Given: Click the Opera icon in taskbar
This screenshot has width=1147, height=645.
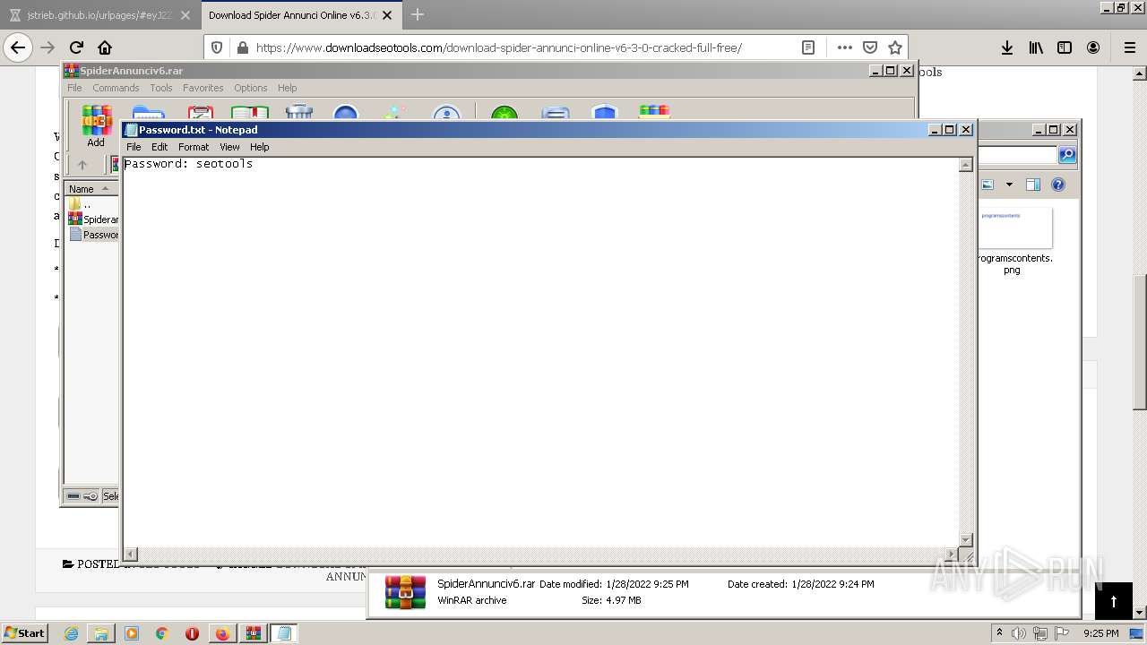Looking at the screenshot, I should tap(192, 633).
